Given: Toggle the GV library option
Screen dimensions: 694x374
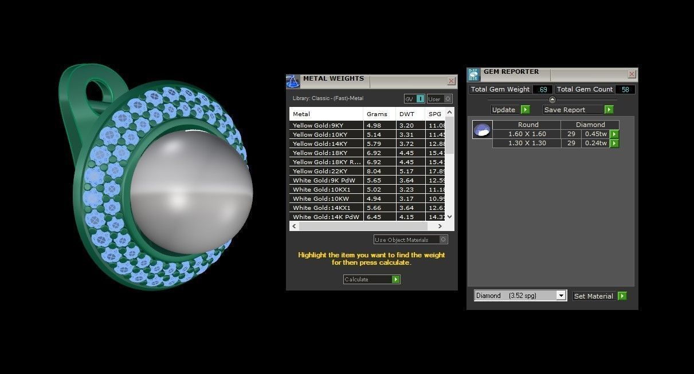Looking at the screenshot, I should (x=414, y=99).
